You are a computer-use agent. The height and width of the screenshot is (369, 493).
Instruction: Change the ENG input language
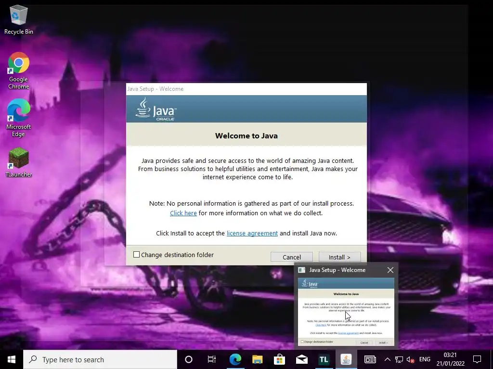click(x=425, y=359)
